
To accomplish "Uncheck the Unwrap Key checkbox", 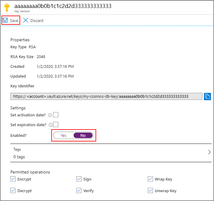I will click(150, 191).
